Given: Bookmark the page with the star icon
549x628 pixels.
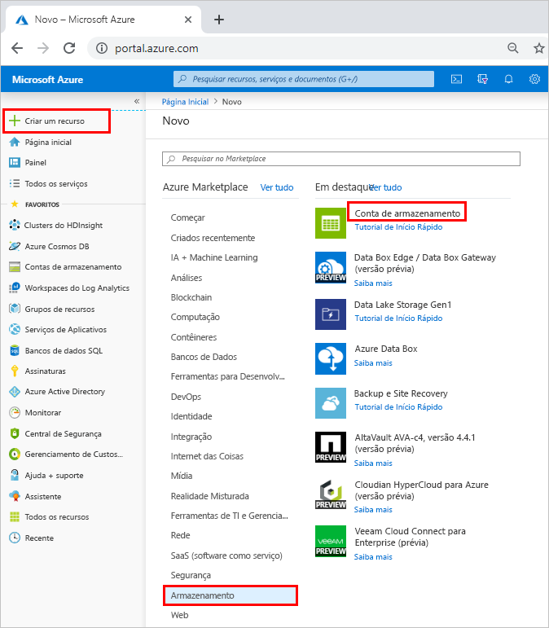Looking at the screenshot, I should pyautogui.click(x=539, y=48).
